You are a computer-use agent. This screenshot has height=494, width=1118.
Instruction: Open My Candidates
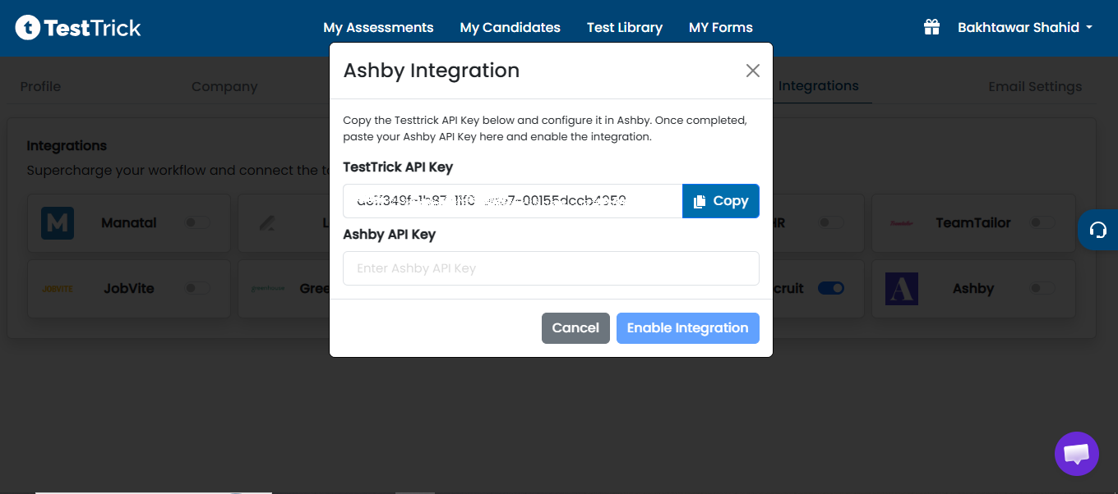tap(510, 28)
